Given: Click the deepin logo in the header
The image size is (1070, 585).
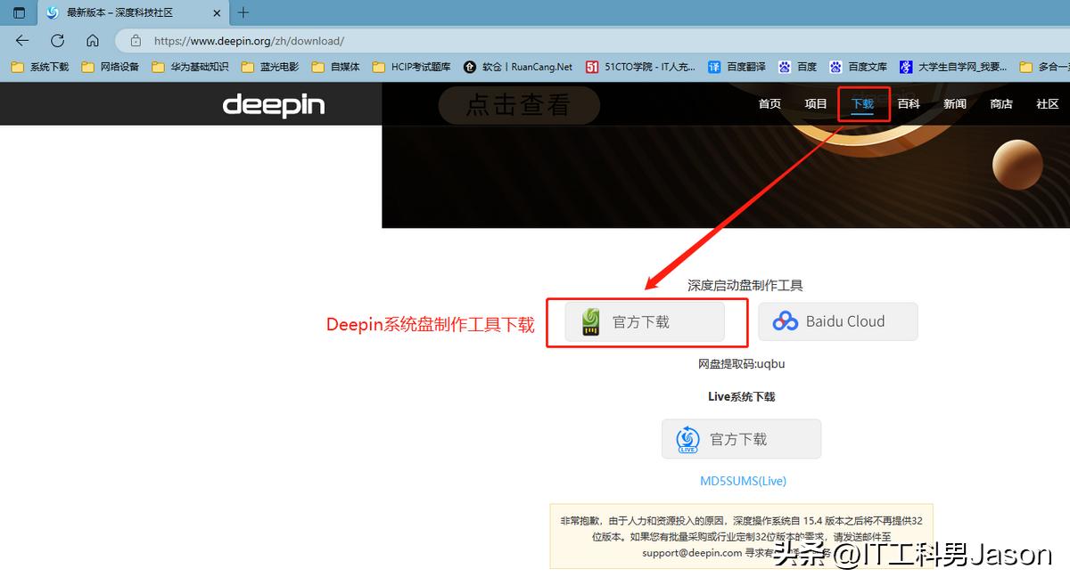Looking at the screenshot, I should point(273,105).
